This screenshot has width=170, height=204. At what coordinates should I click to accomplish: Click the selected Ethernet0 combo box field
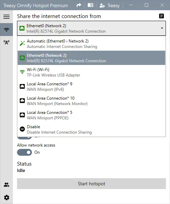click(91, 28)
